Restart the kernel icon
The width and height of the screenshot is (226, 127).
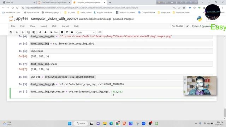pyautogui.click(x=67, y=32)
